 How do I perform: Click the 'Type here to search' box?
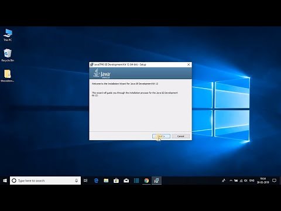point(45,181)
